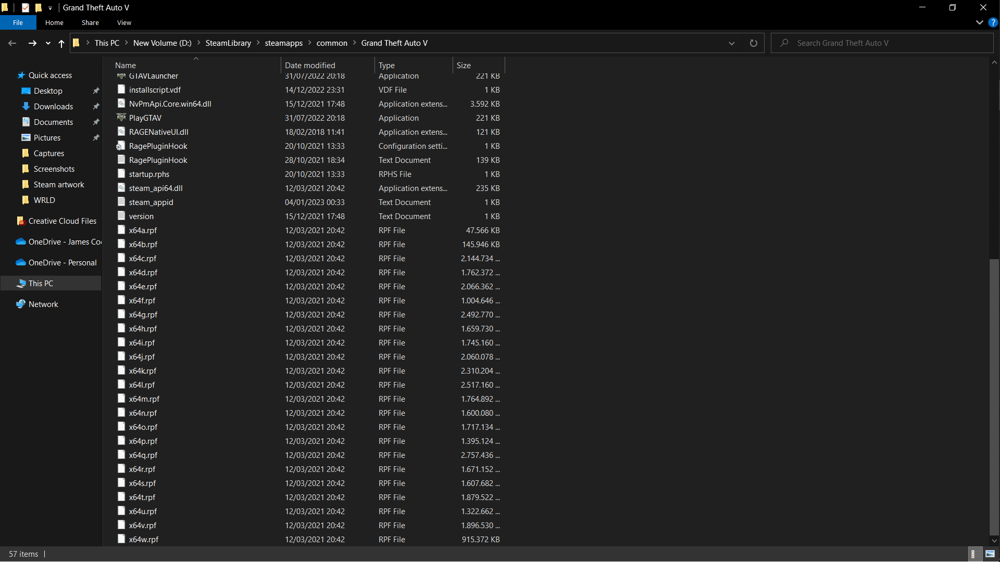Open the View ribbon tab

(124, 23)
